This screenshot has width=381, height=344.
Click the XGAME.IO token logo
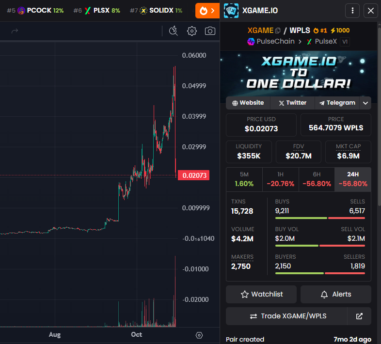point(231,11)
